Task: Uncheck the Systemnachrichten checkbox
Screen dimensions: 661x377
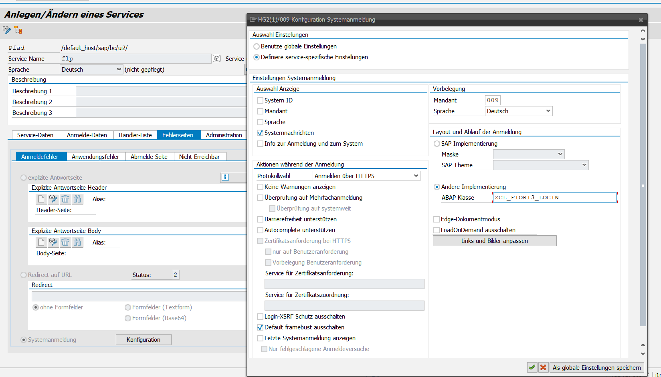Action: (x=260, y=133)
